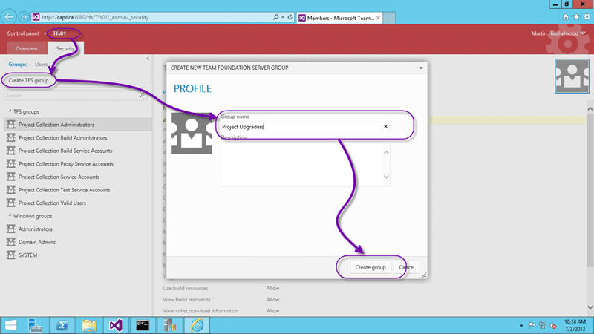Open browser favorites star icon
The image size is (594, 334).
coord(576,16)
